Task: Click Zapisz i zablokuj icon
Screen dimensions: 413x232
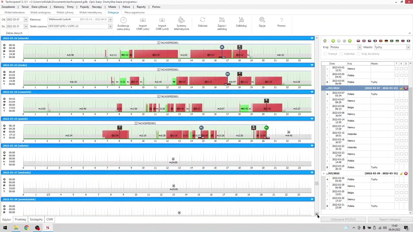Action: click(x=222, y=20)
